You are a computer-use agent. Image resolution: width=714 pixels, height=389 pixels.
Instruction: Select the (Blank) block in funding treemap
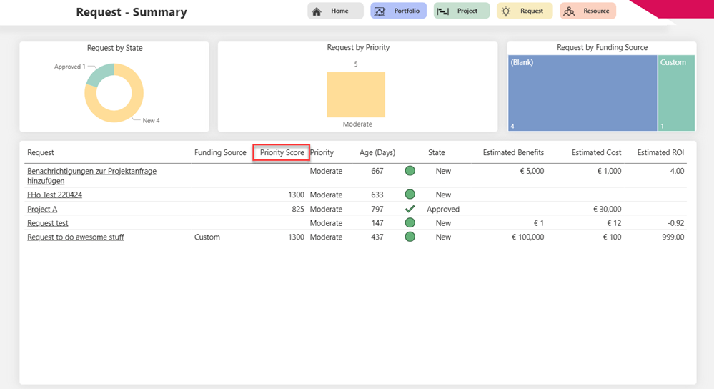tap(582, 93)
